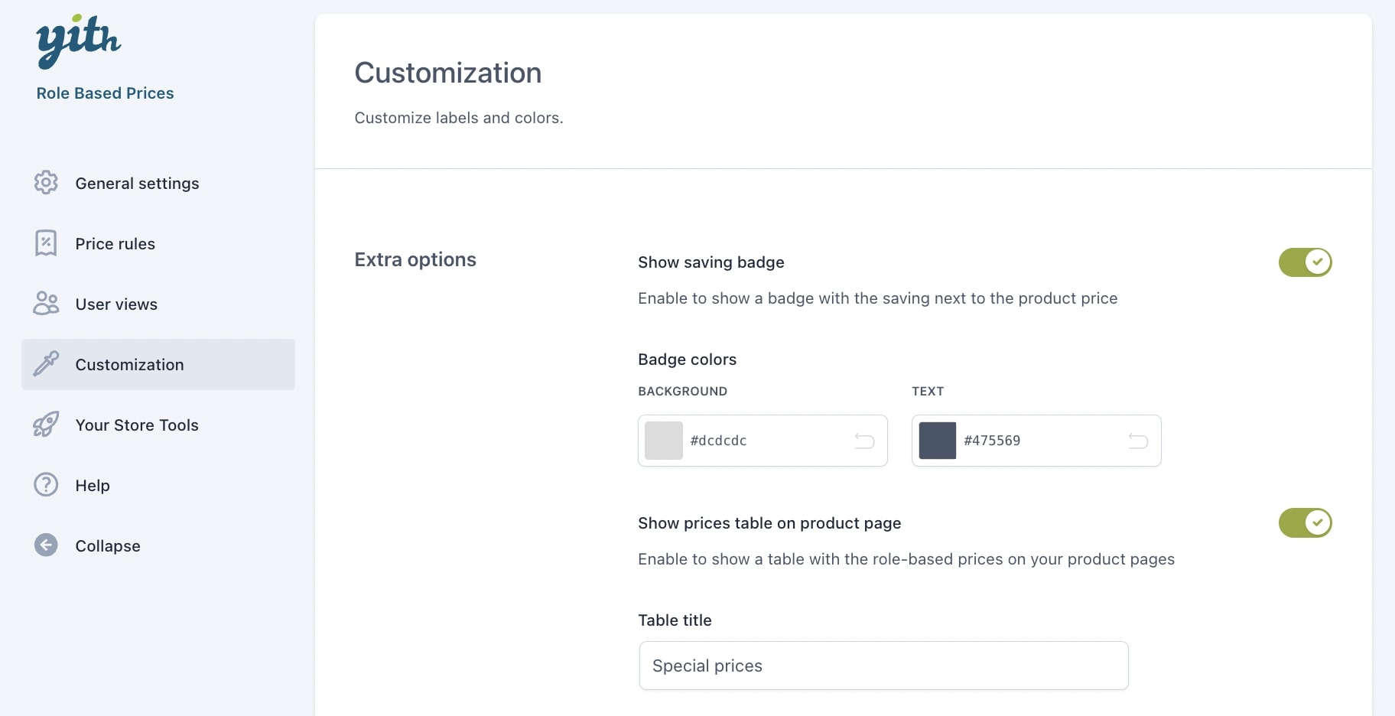Open the General settings menu item
1395x716 pixels.
click(x=137, y=184)
